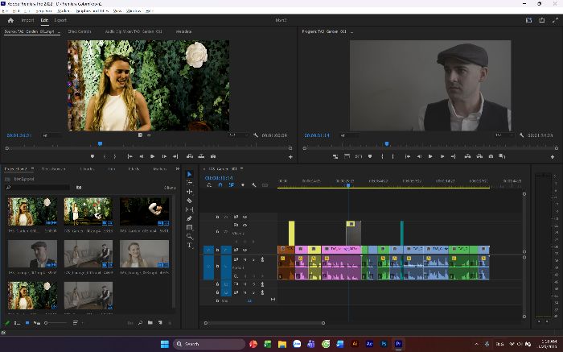
Task: Open Project panel menu
Action: pos(32,168)
